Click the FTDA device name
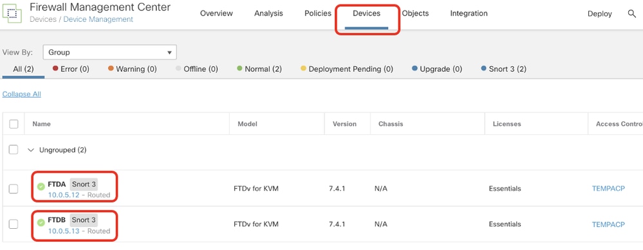 pyautogui.click(x=57, y=184)
